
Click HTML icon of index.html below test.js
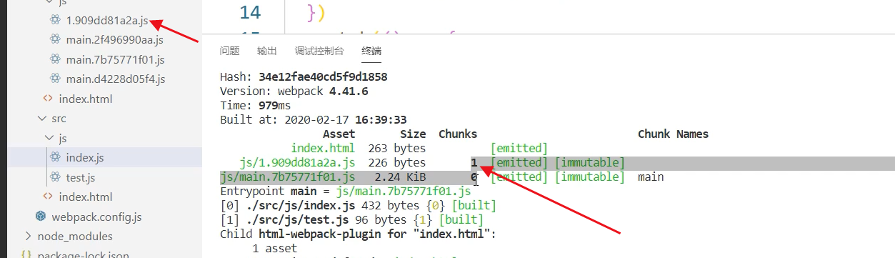click(x=48, y=197)
